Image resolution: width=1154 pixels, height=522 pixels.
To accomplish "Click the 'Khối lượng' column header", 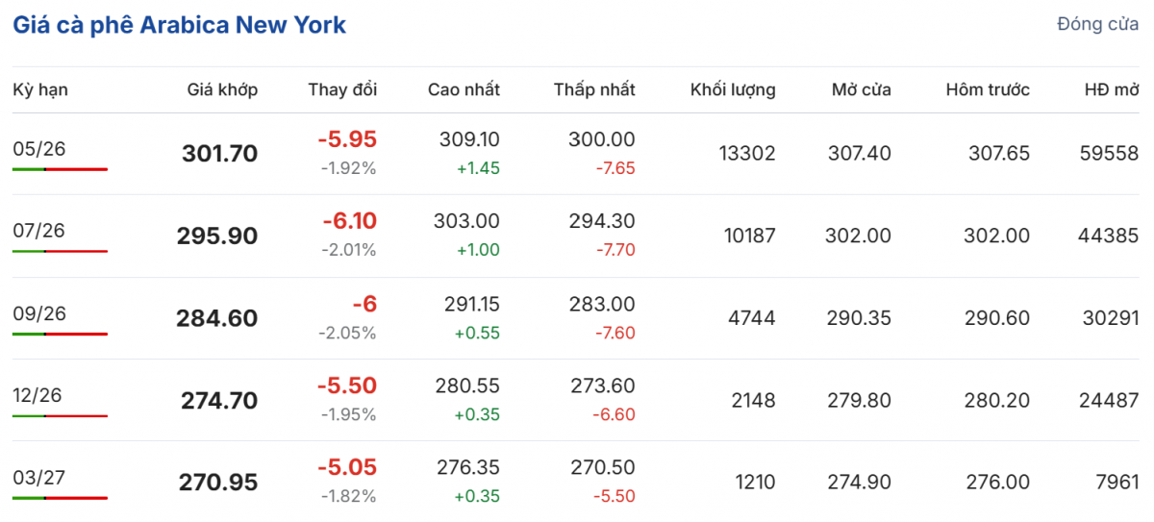I will (733, 90).
